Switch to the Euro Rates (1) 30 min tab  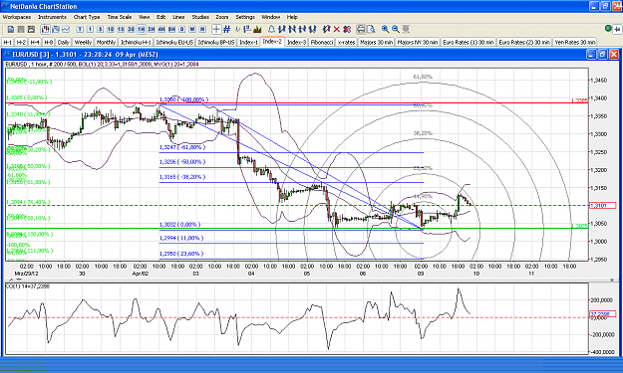tap(468, 42)
